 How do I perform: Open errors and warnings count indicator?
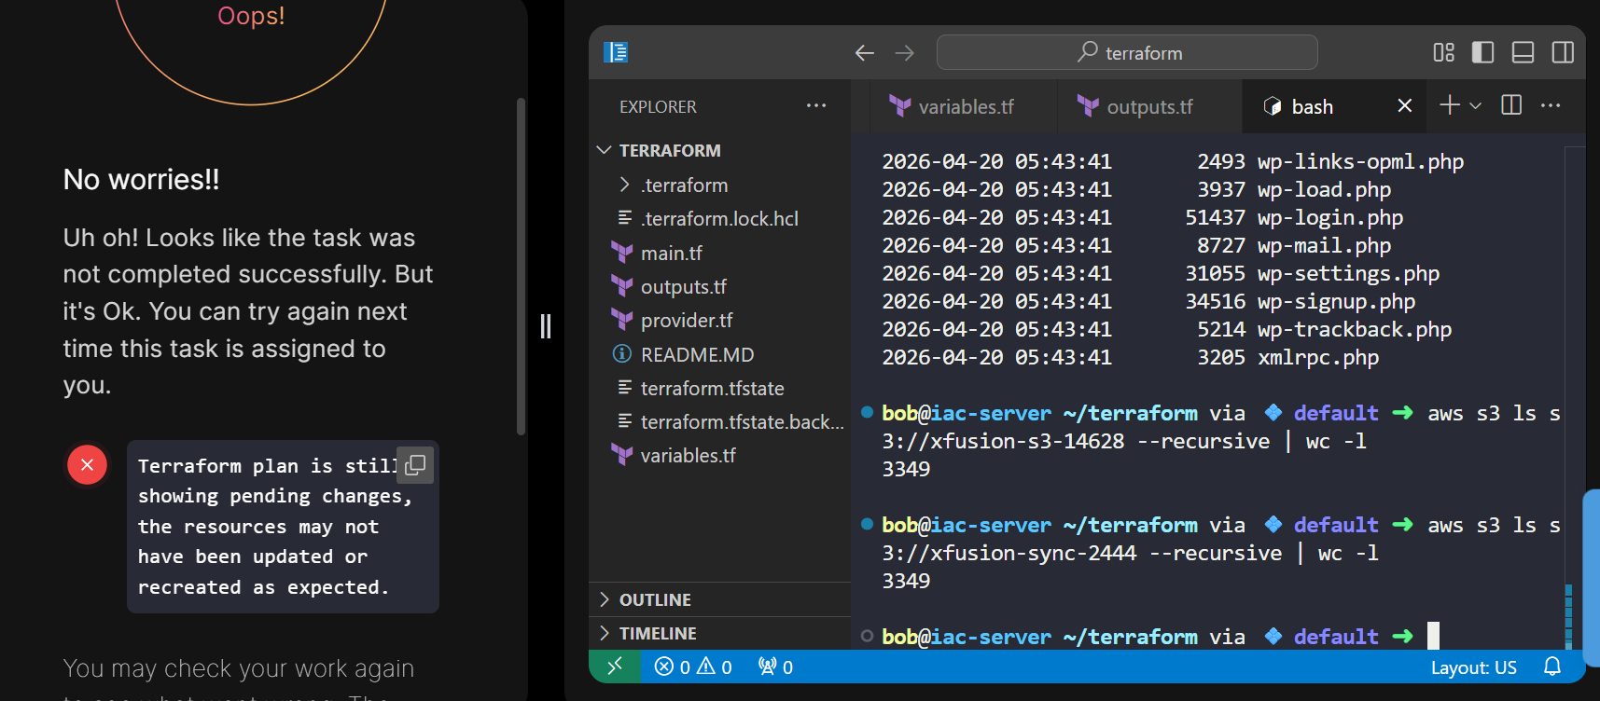[693, 667]
